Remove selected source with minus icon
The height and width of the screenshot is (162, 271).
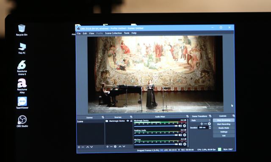(111, 147)
